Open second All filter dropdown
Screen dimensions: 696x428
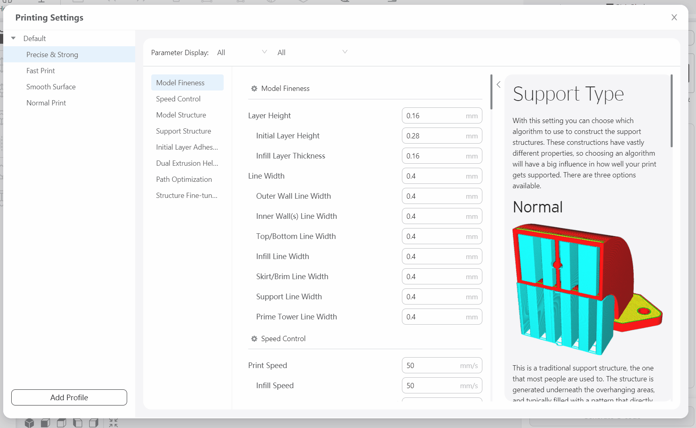point(312,52)
